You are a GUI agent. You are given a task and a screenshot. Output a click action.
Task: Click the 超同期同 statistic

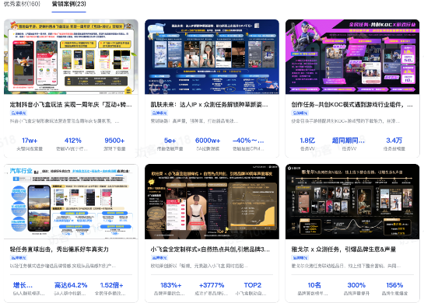[349, 141]
